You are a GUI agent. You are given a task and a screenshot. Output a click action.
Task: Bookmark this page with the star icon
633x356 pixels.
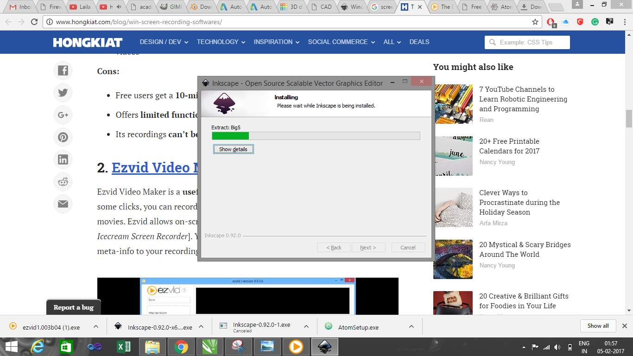[535, 22]
